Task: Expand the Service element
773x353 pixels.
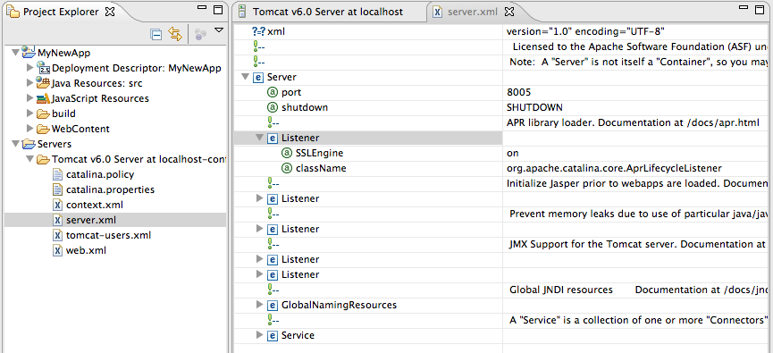Action: pyautogui.click(x=260, y=335)
